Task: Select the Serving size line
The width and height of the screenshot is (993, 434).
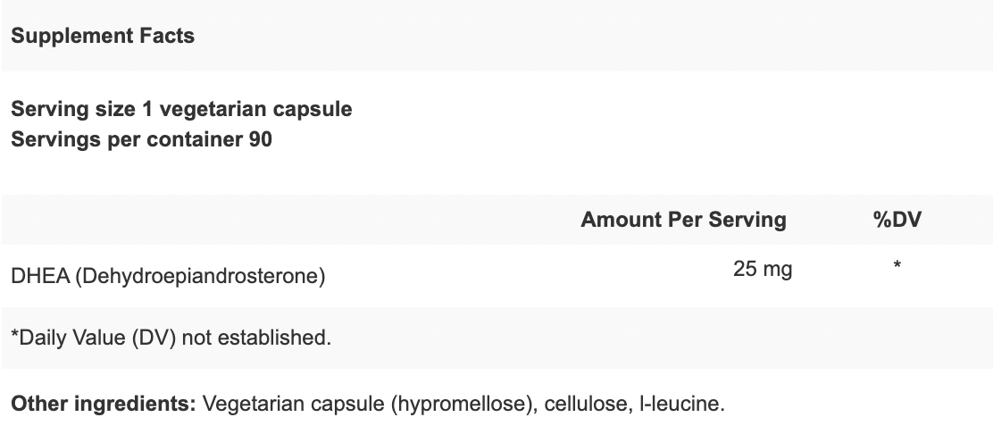Action: pos(182,109)
